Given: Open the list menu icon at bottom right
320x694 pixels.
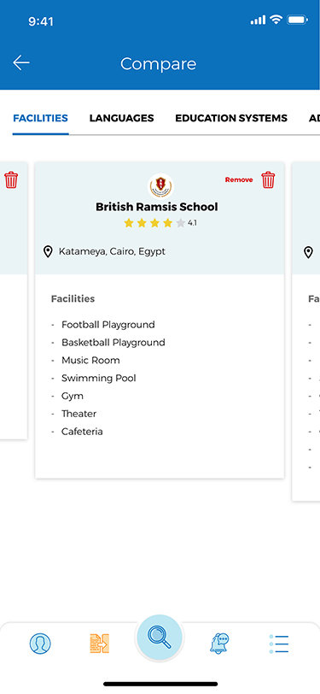Looking at the screenshot, I should (278, 644).
